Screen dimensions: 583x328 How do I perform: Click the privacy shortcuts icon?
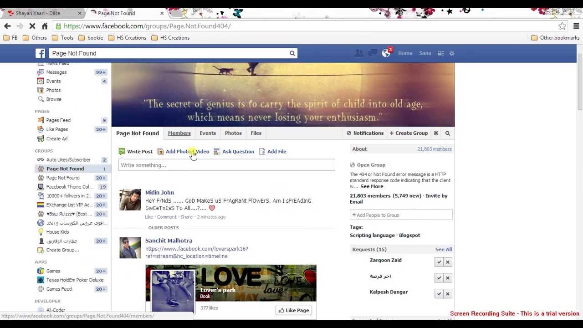pos(441,53)
